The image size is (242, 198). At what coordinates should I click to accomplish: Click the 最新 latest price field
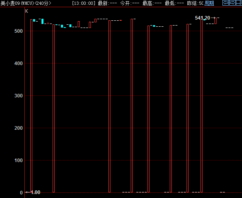pyautogui.click(x=107, y=3)
